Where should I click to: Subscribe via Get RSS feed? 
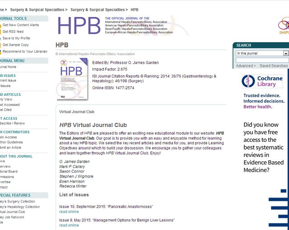13,32
